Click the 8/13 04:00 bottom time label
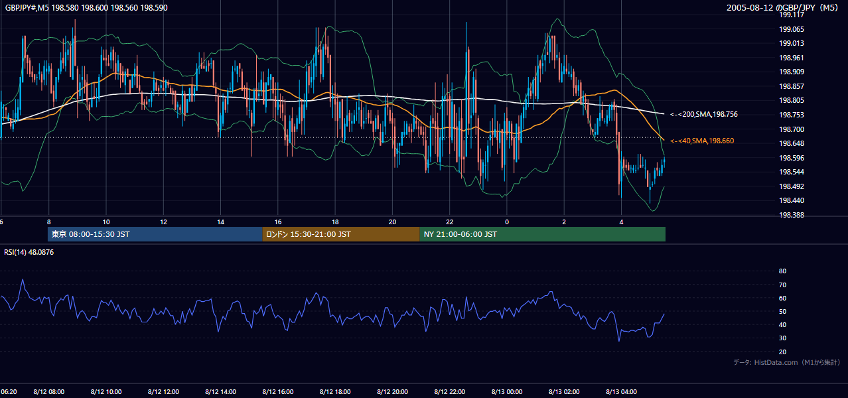 (x=621, y=392)
